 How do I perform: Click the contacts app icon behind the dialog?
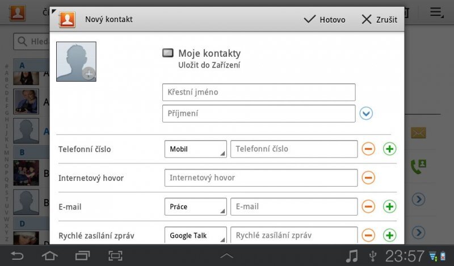(18, 12)
